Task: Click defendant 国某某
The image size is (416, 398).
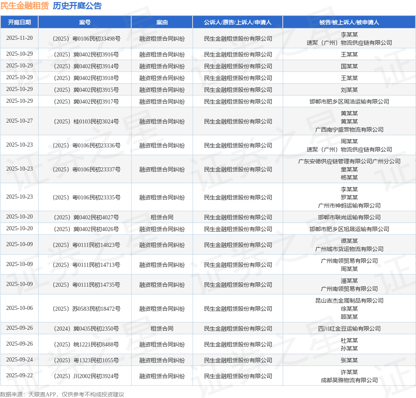Action: pyautogui.click(x=349, y=66)
